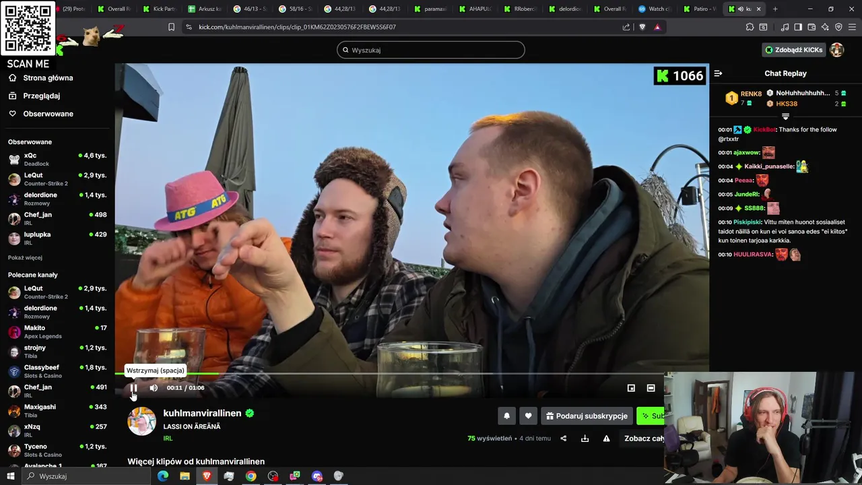Open Classybeef recommended channel
This screenshot has width=862, height=485.
57,371
